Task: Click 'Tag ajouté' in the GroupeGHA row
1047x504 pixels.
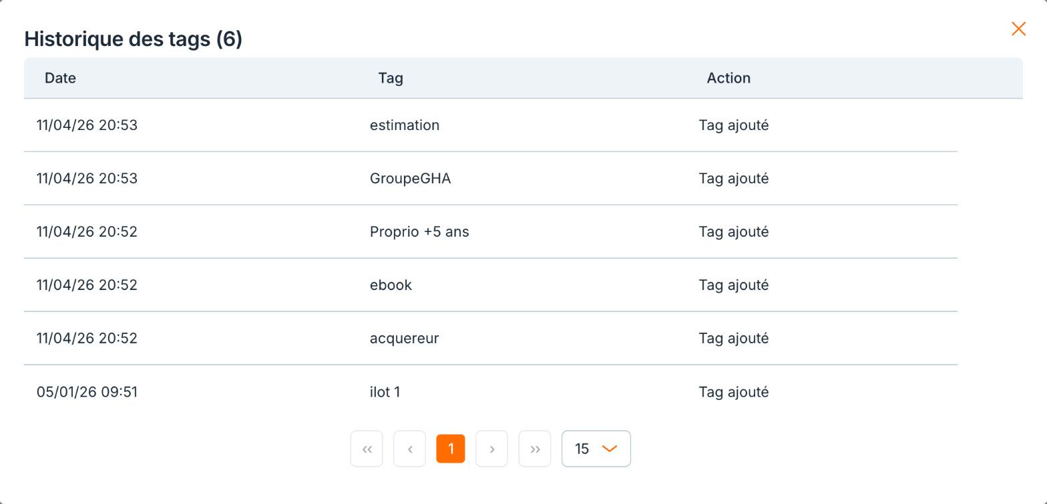Action: click(x=734, y=179)
